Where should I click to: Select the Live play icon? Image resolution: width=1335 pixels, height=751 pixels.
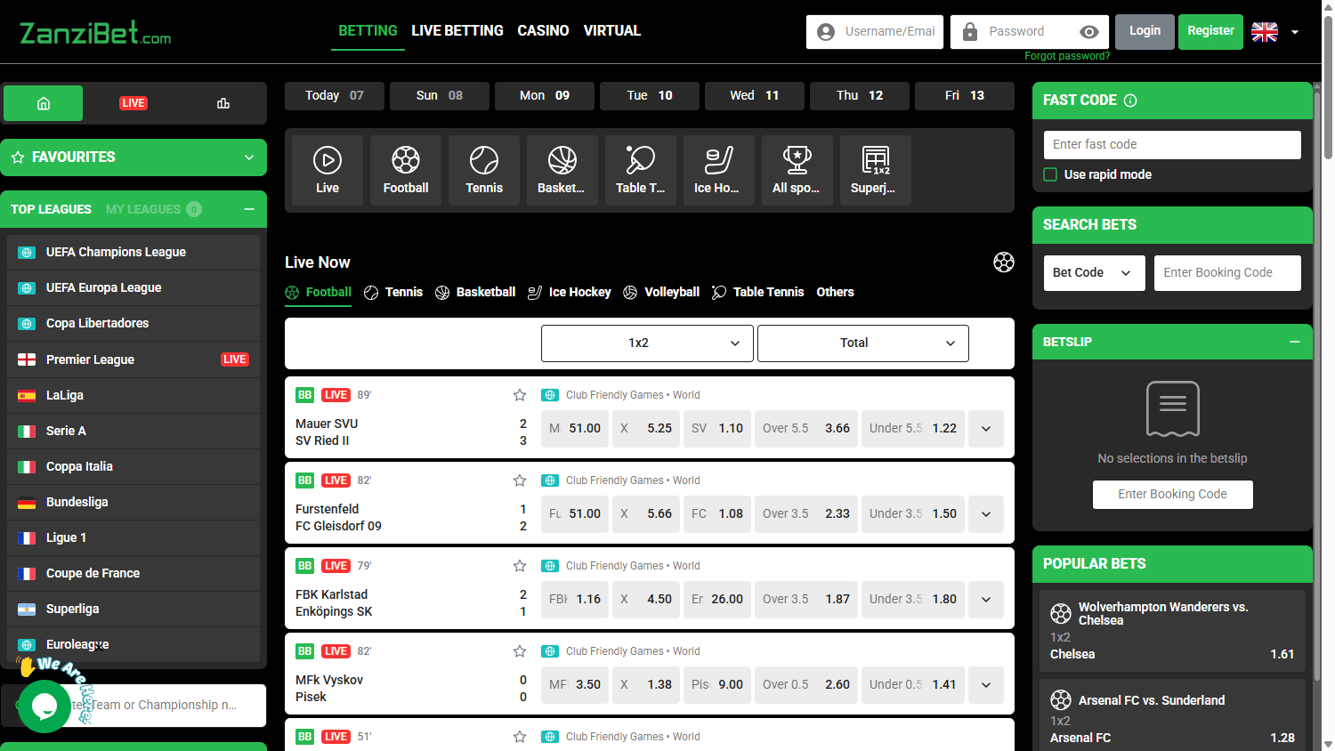coord(328,169)
